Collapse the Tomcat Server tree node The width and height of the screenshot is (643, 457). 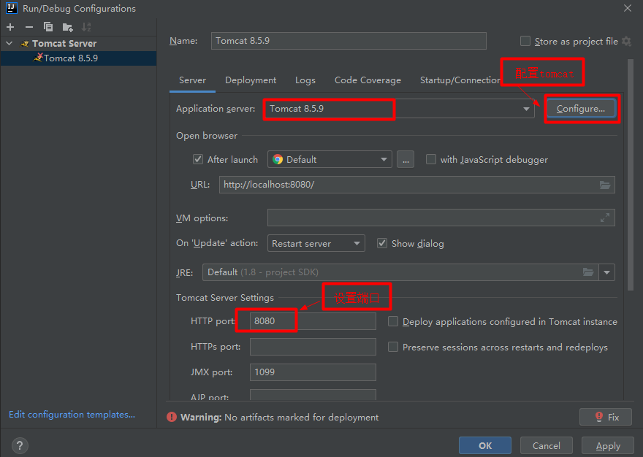pos(9,43)
